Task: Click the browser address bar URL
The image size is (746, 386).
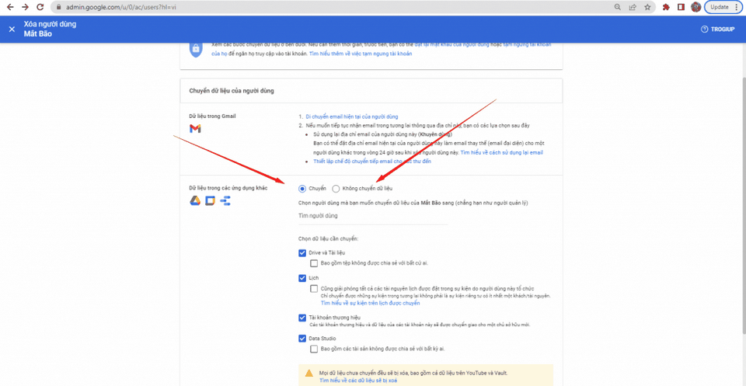Action: click(120, 7)
